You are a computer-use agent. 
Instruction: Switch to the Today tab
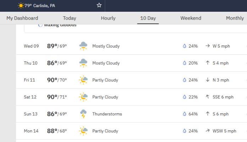pyautogui.click(x=70, y=18)
